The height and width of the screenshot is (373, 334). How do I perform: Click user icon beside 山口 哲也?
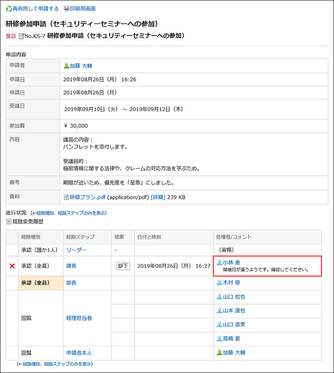(x=220, y=297)
